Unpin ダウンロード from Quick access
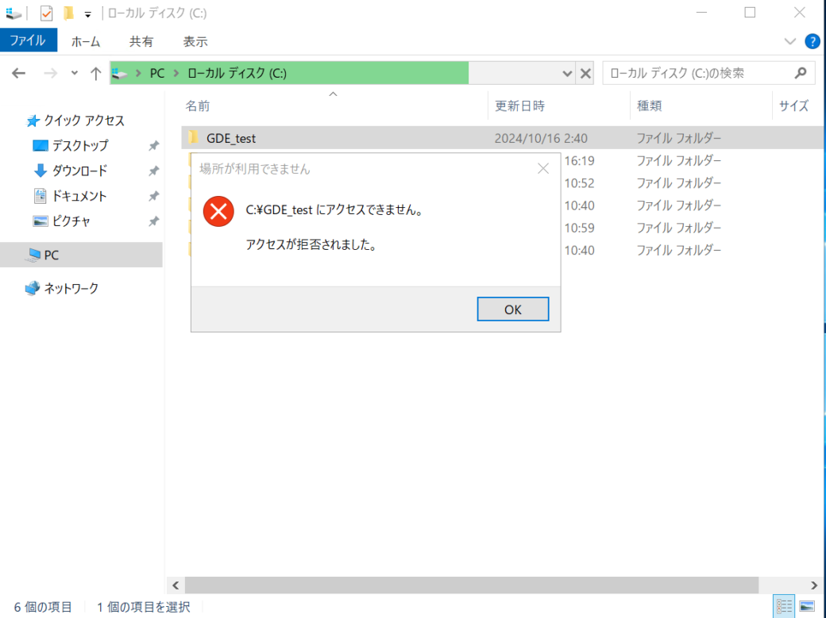The image size is (826, 618). pos(153,171)
